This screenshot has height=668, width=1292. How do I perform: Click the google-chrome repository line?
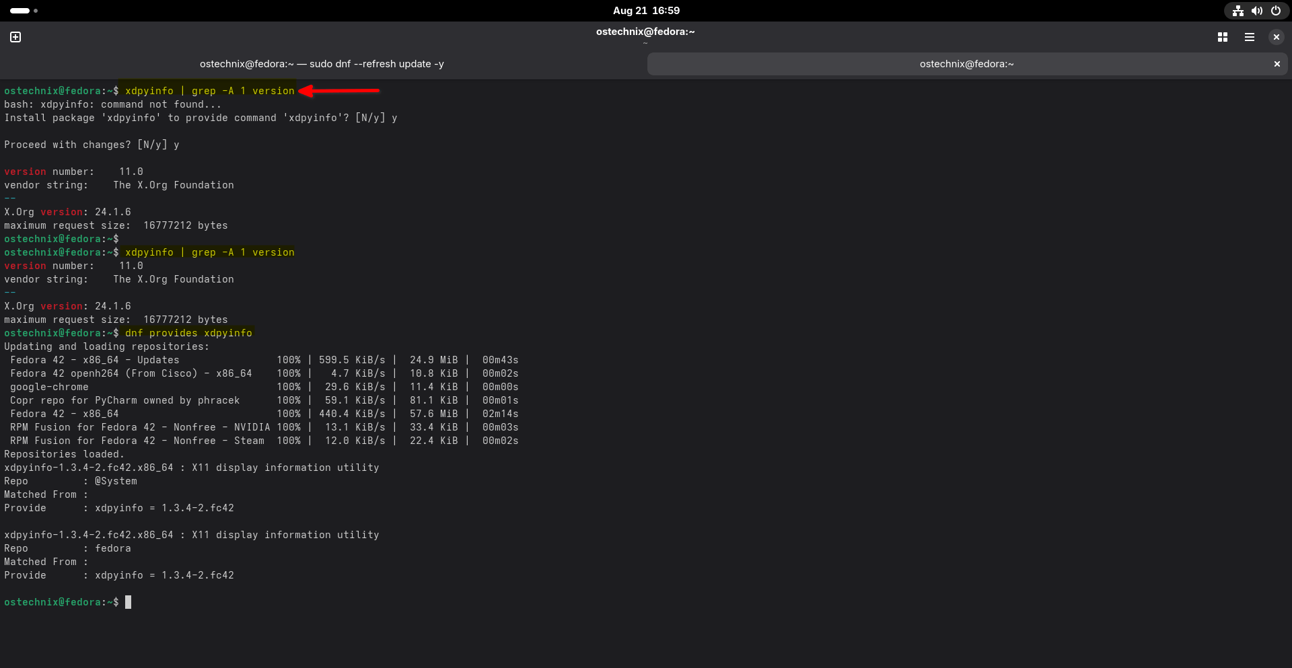49,387
